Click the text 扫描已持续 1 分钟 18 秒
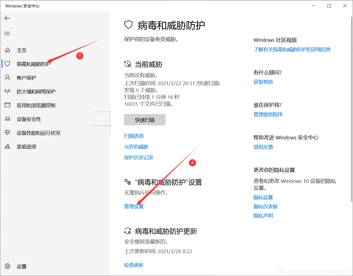This screenshot has height=276, width=353. click(152, 97)
